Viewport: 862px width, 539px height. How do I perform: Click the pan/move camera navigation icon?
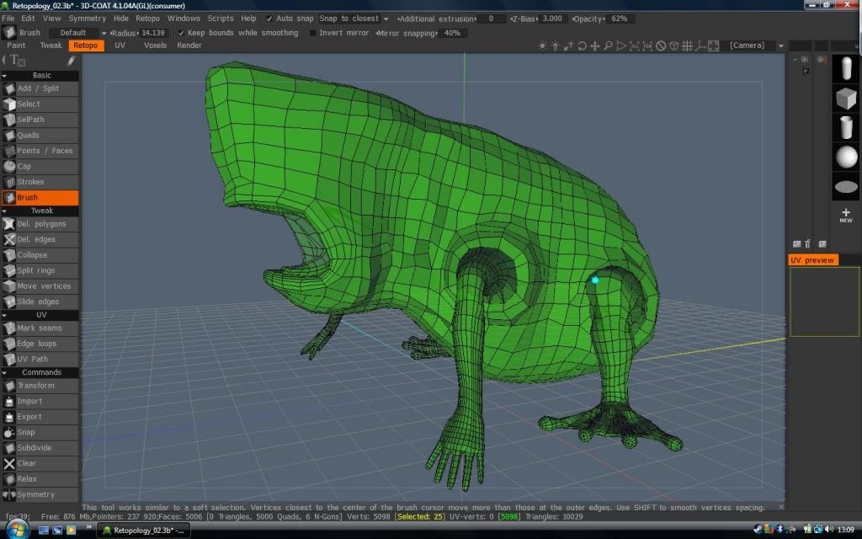(x=595, y=46)
